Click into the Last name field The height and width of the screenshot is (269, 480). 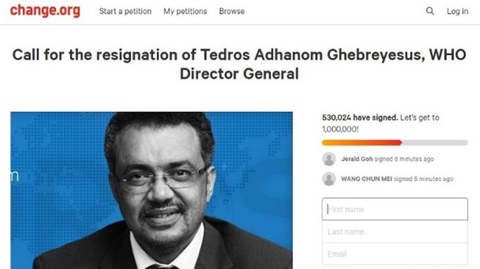click(x=395, y=232)
